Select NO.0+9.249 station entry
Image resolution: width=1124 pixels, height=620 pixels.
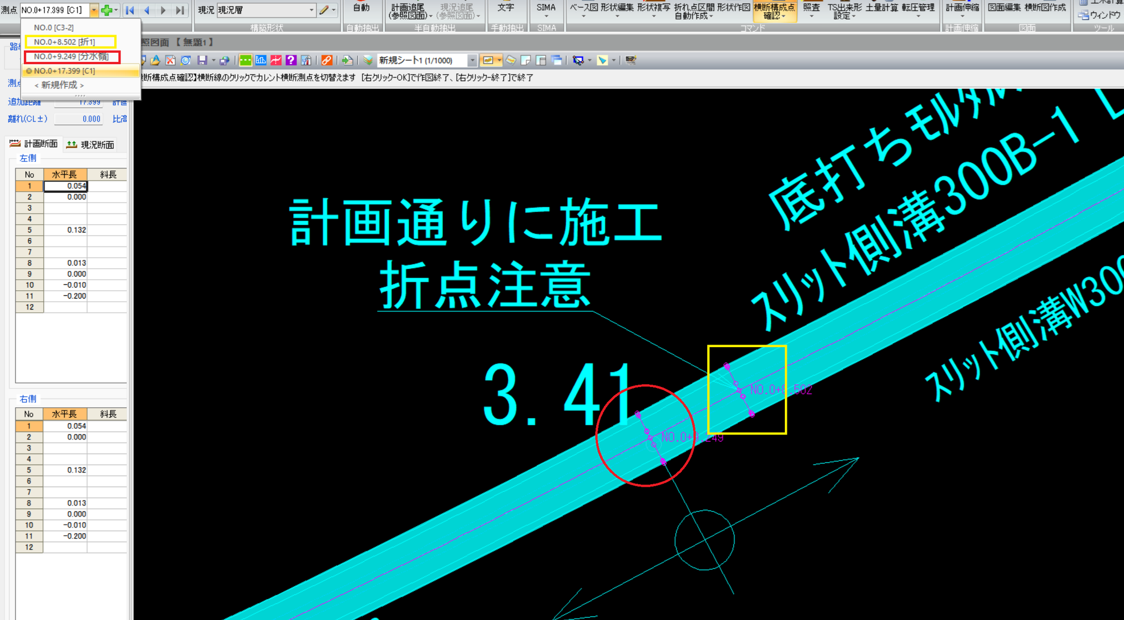coord(71,56)
